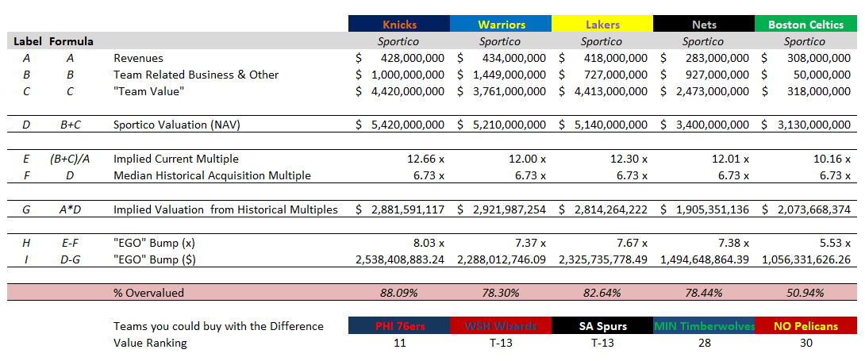Click Warriors revenue cell 434,000,000

point(513,58)
